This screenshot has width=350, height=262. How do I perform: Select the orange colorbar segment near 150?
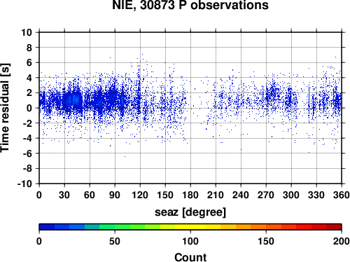[258, 227]
